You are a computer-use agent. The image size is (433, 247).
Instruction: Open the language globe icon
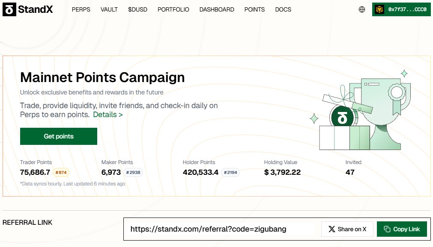(x=362, y=9)
